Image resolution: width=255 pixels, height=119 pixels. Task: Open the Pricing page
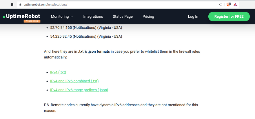pyautogui.click(x=148, y=17)
